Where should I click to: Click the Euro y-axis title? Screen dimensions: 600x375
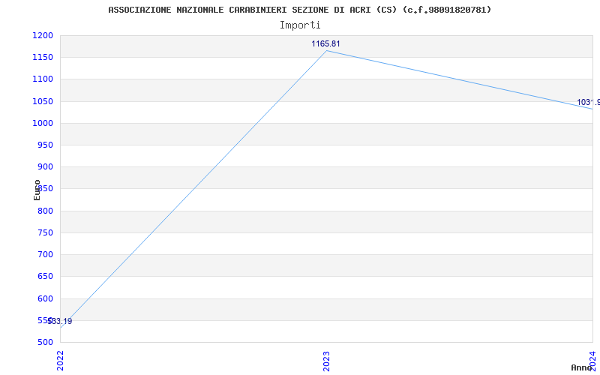37,190
